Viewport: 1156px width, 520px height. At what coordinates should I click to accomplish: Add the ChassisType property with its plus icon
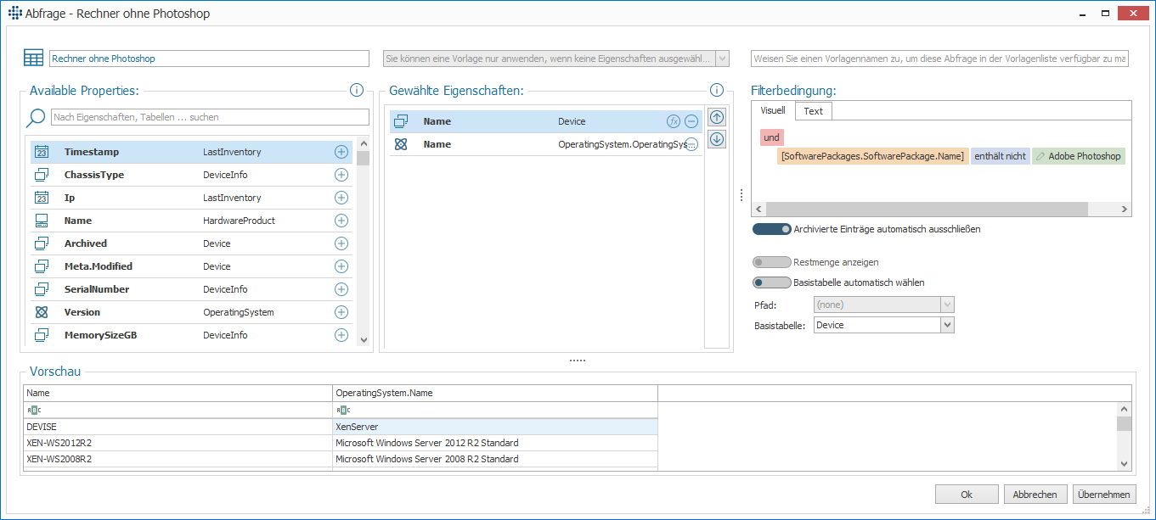pyautogui.click(x=341, y=175)
